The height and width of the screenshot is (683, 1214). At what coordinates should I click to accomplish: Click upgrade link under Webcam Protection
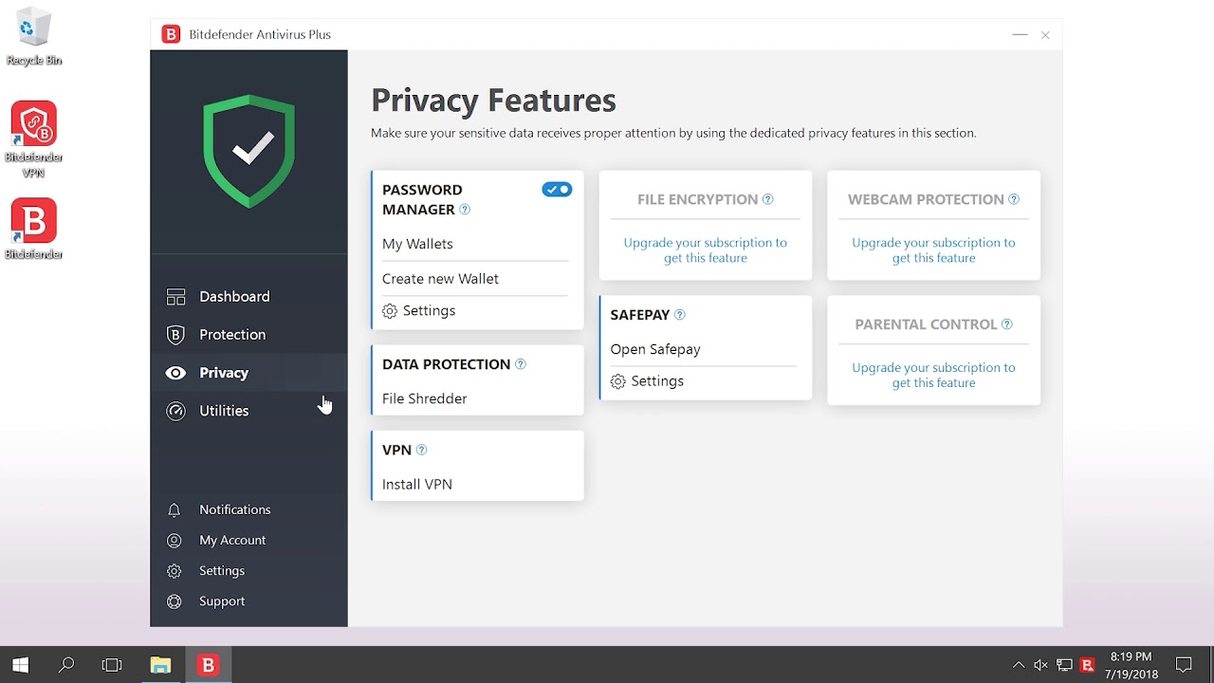(x=933, y=250)
